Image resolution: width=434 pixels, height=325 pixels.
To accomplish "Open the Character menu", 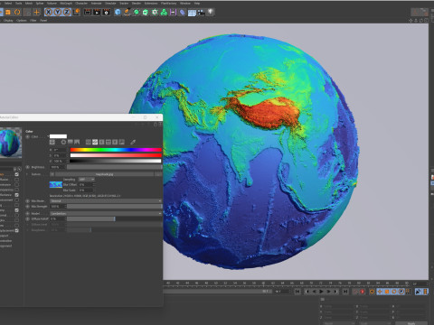I will [x=81, y=3].
